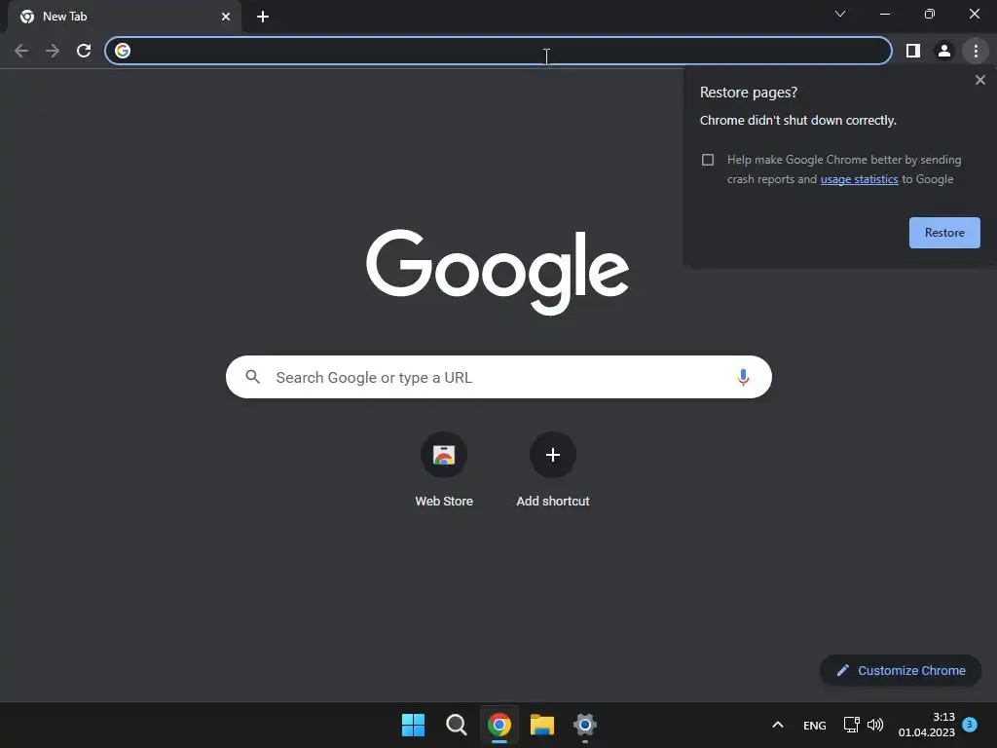Viewport: 997px width, 748px height.
Task: Open the side panel button
Action: point(912,51)
